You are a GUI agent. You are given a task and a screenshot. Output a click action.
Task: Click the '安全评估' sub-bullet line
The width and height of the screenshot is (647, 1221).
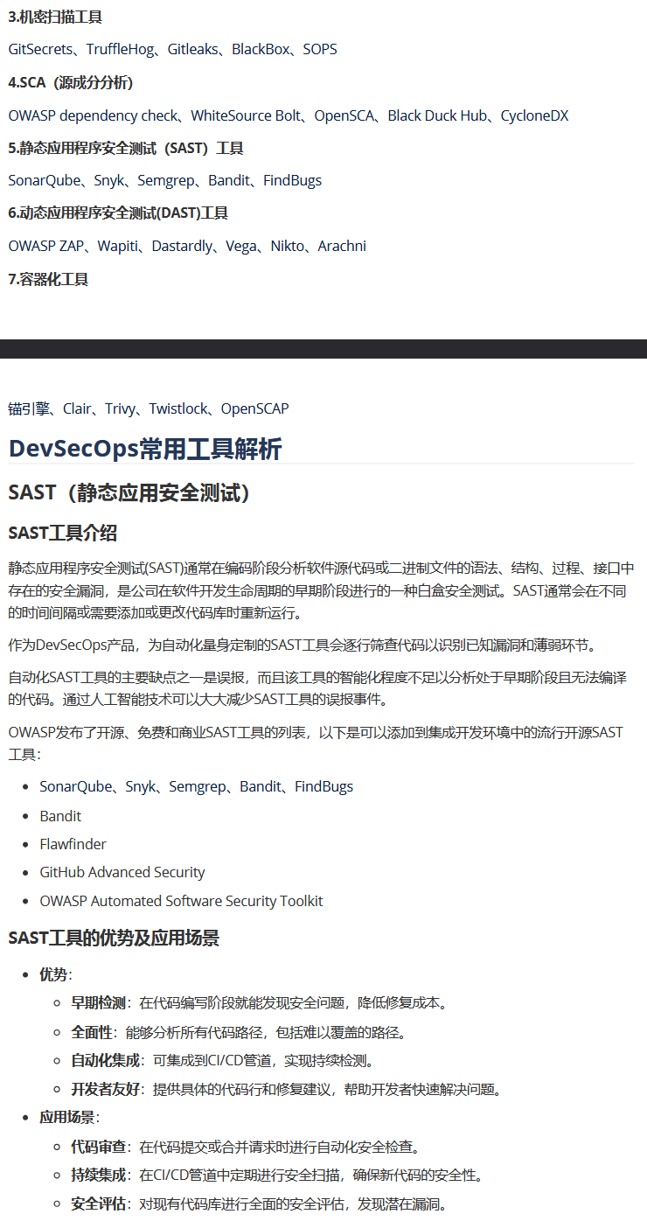[x=259, y=1204]
